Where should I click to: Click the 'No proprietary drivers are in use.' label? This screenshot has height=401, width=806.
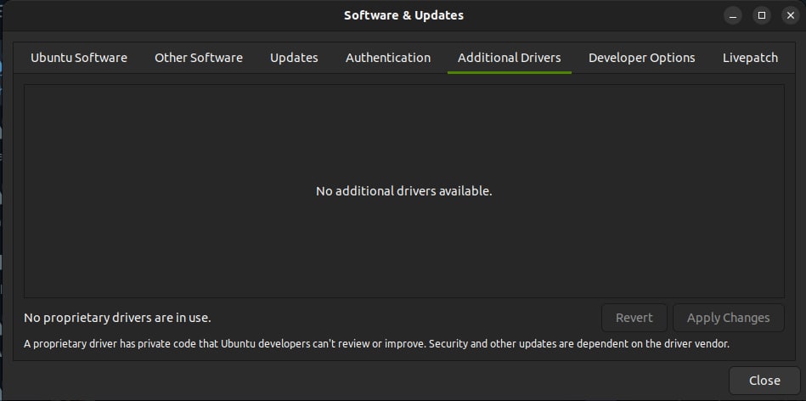coord(117,318)
